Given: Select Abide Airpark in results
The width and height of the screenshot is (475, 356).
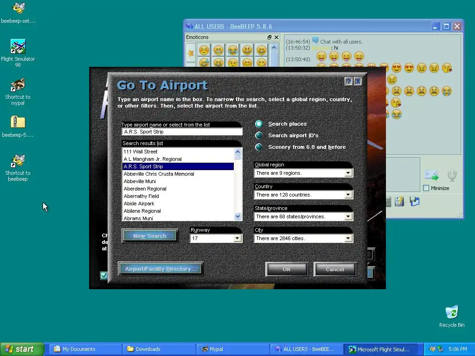Looking at the screenshot, I should [178, 203].
